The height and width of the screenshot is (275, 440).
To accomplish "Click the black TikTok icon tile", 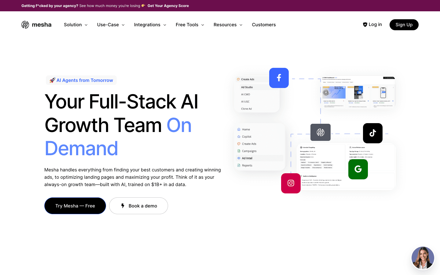I will click(x=372, y=133).
